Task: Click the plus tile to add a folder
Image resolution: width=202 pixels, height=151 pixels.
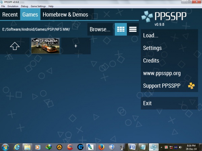Action: coord(76,46)
